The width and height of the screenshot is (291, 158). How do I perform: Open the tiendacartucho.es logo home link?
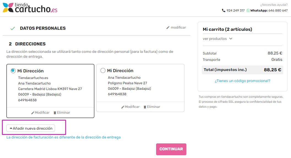(30, 8)
